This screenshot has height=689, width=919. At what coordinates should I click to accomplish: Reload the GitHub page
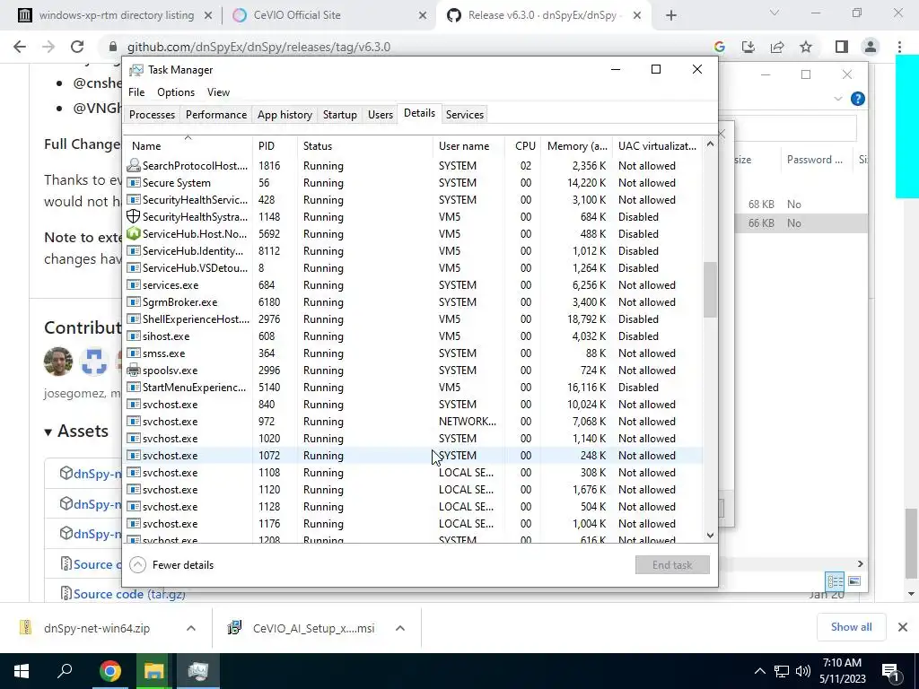[77, 47]
